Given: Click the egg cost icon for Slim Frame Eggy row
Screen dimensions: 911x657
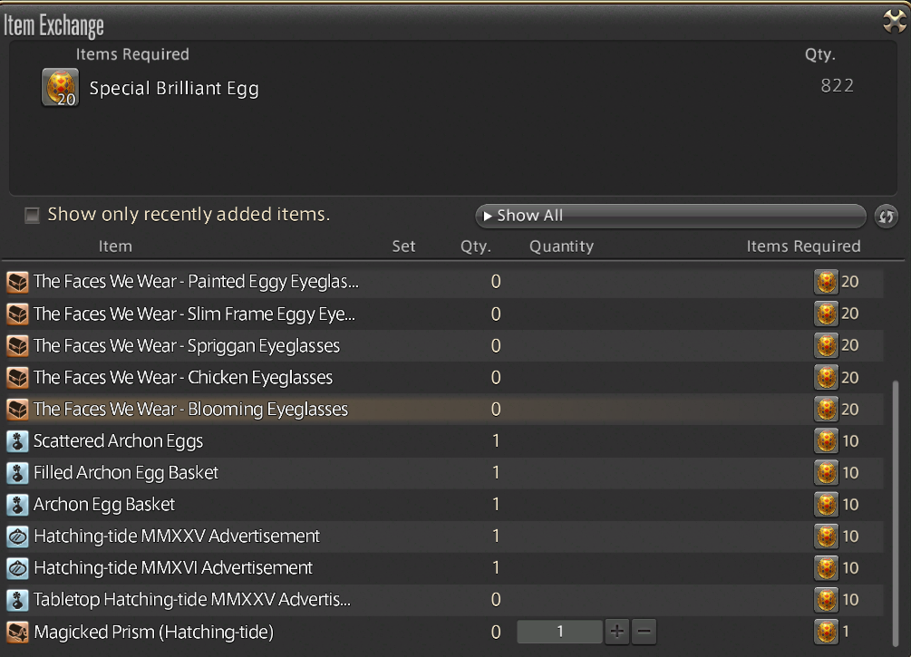Looking at the screenshot, I should (826, 314).
